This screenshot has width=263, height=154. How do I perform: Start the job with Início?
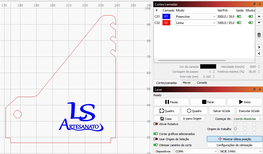245,102
